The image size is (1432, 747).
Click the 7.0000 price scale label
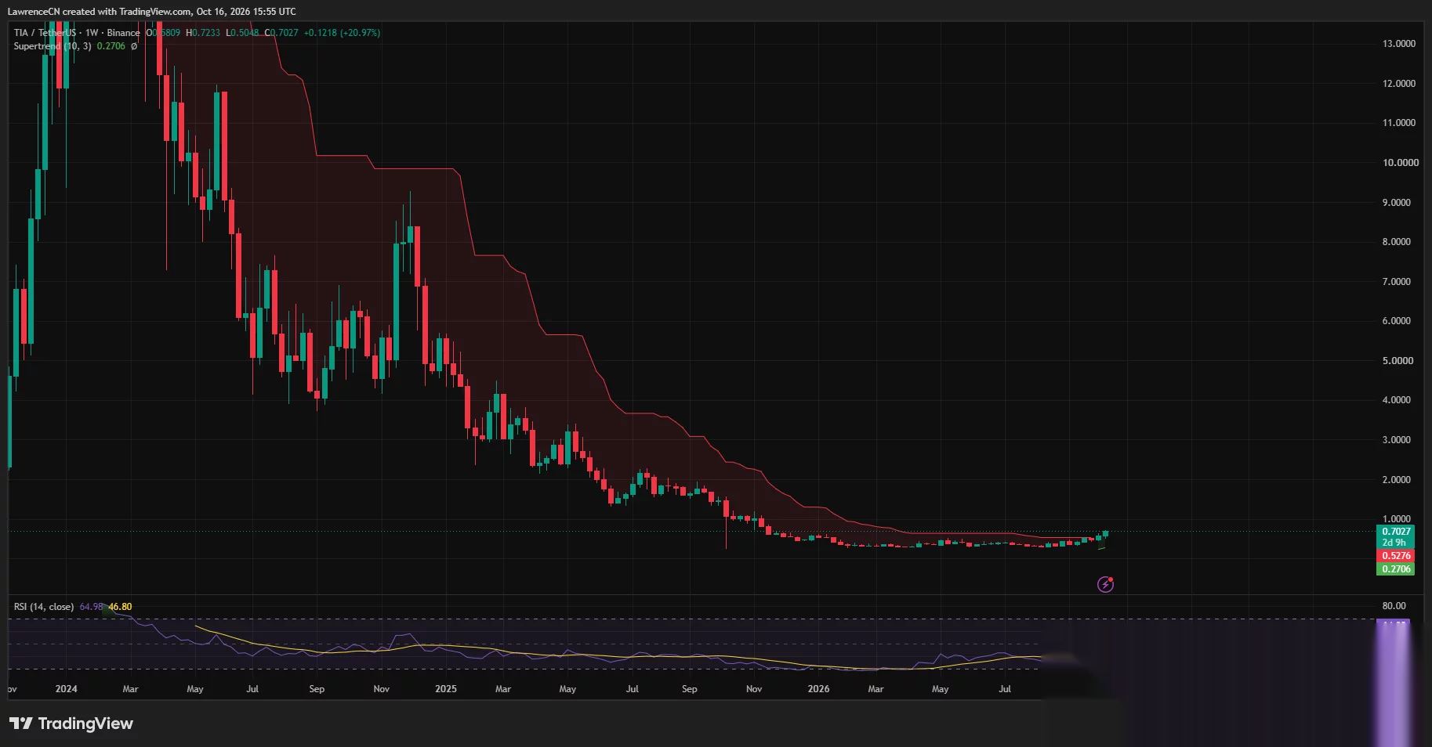1397,282
